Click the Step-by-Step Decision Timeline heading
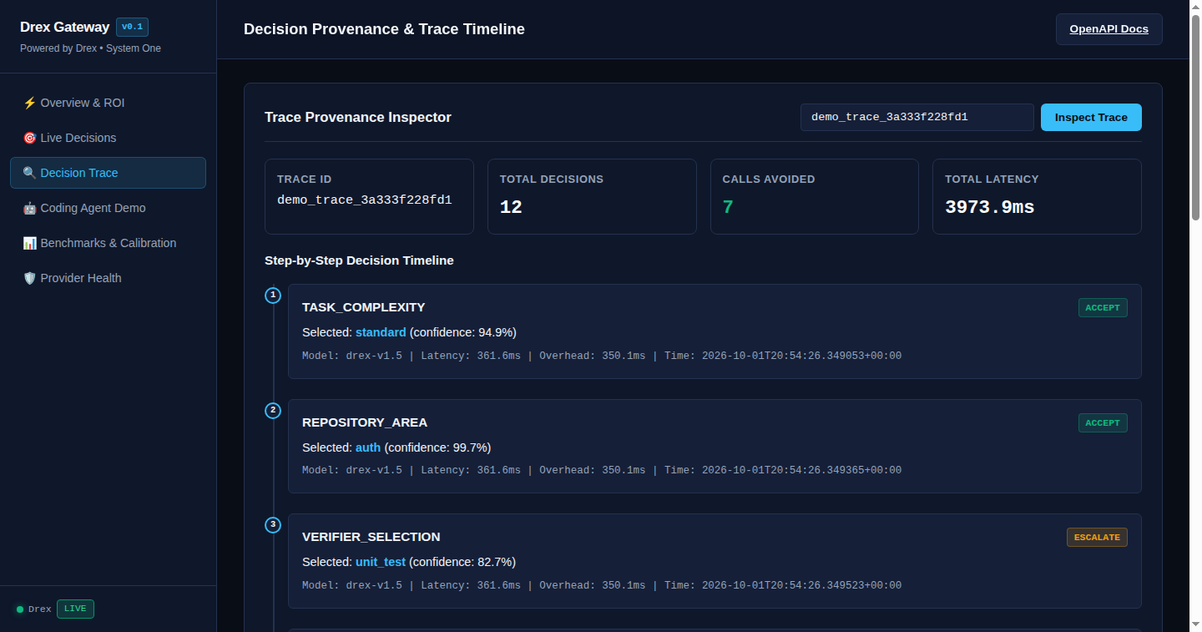1202x632 pixels. pyautogui.click(x=359, y=260)
